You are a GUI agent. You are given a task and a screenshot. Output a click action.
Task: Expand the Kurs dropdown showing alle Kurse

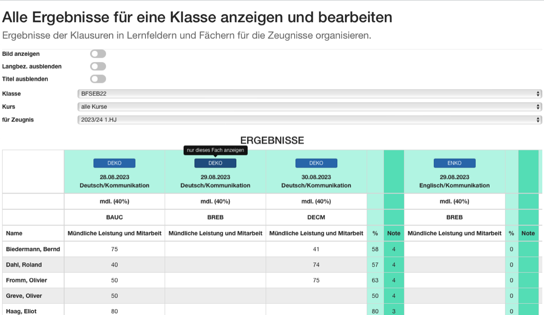click(x=310, y=107)
